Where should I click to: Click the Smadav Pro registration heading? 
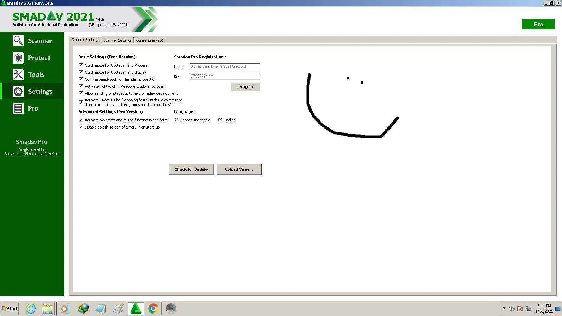point(200,57)
